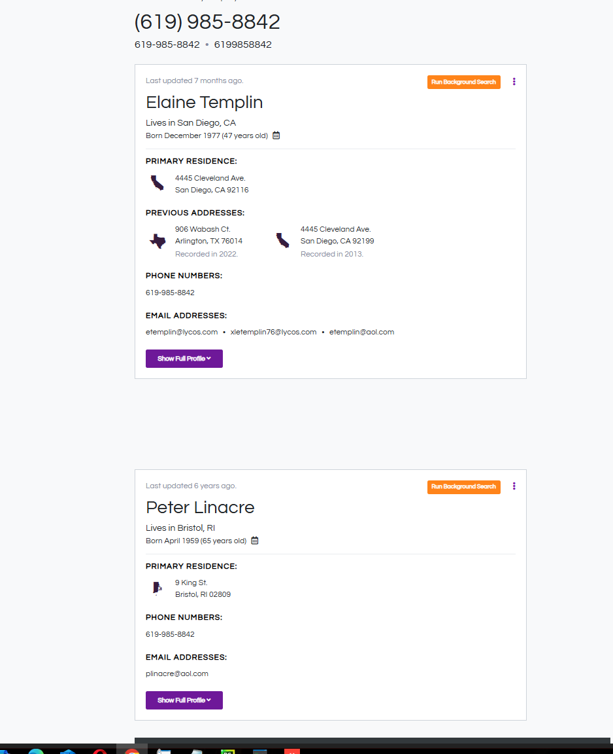Open the red Opera icon in the taskbar
The image size is (613, 754).
(100, 750)
